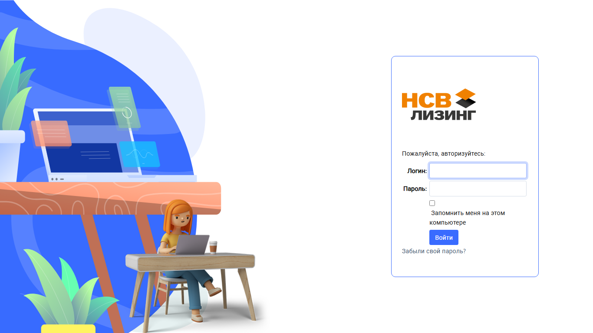Click the Пароль field label
The width and height of the screenshot is (593, 333).
(x=415, y=189)
